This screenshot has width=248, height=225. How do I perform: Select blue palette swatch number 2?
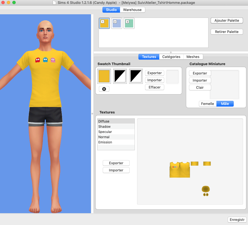point(116,23)
